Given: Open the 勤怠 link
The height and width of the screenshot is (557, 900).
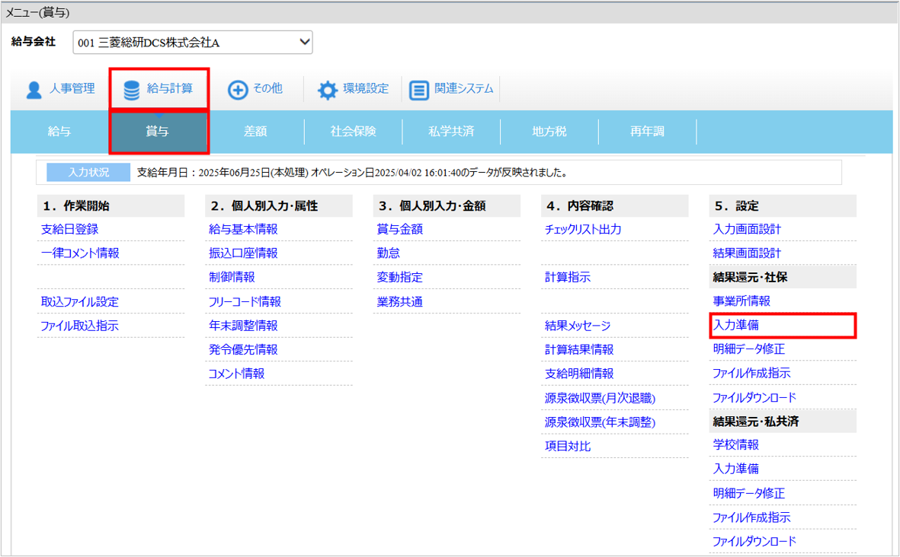Looking at the screenshot, I should click(x=389, y=253).
